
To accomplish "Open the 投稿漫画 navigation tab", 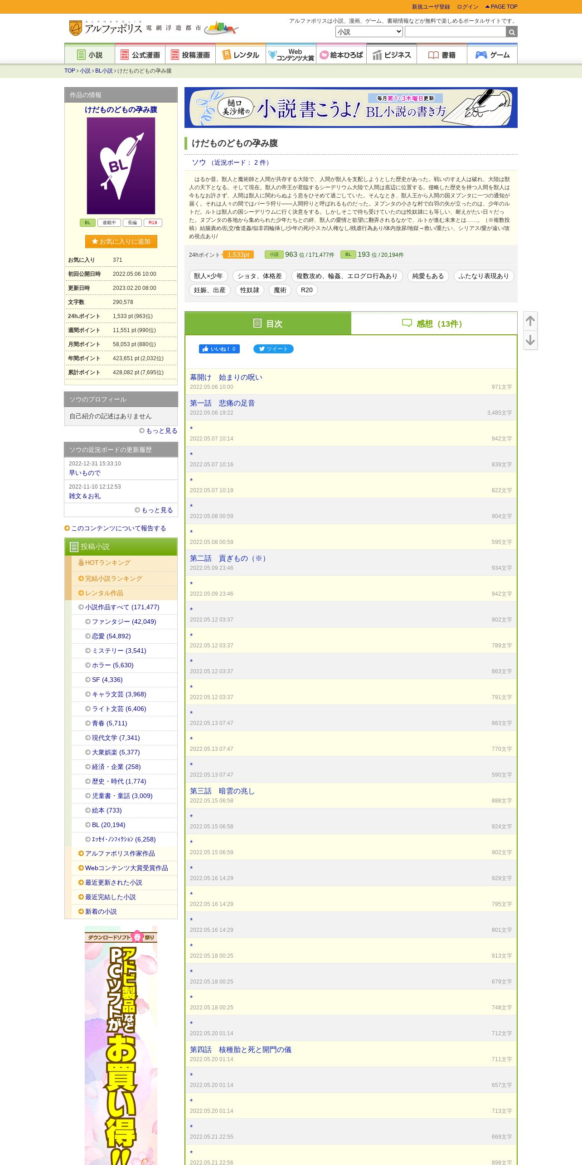I will click(190, 54).
